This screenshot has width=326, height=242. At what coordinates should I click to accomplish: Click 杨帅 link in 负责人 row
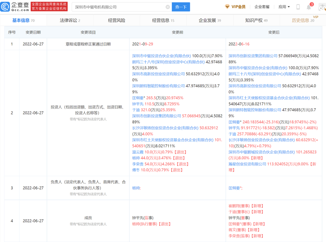coord(136,188)
